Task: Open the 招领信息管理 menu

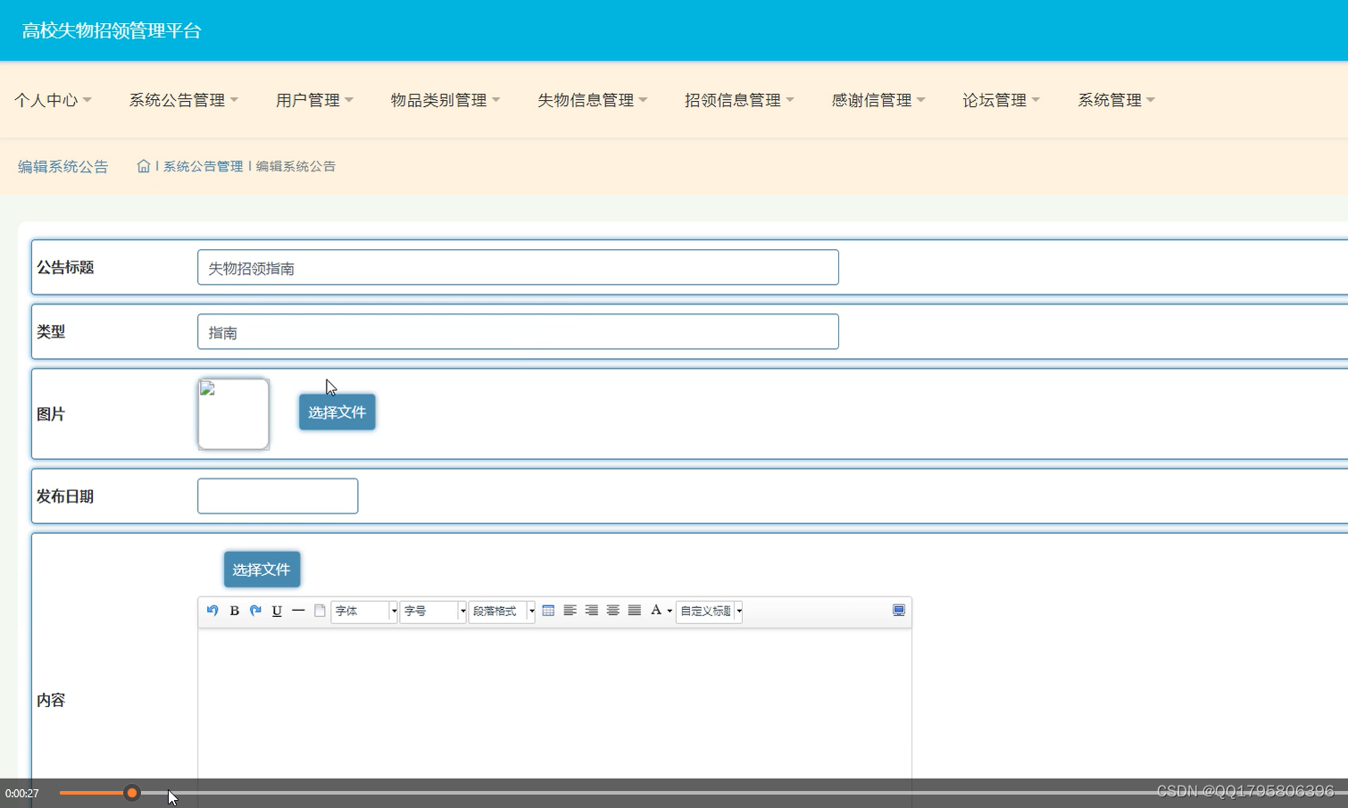Action: [x=739, y=100]
